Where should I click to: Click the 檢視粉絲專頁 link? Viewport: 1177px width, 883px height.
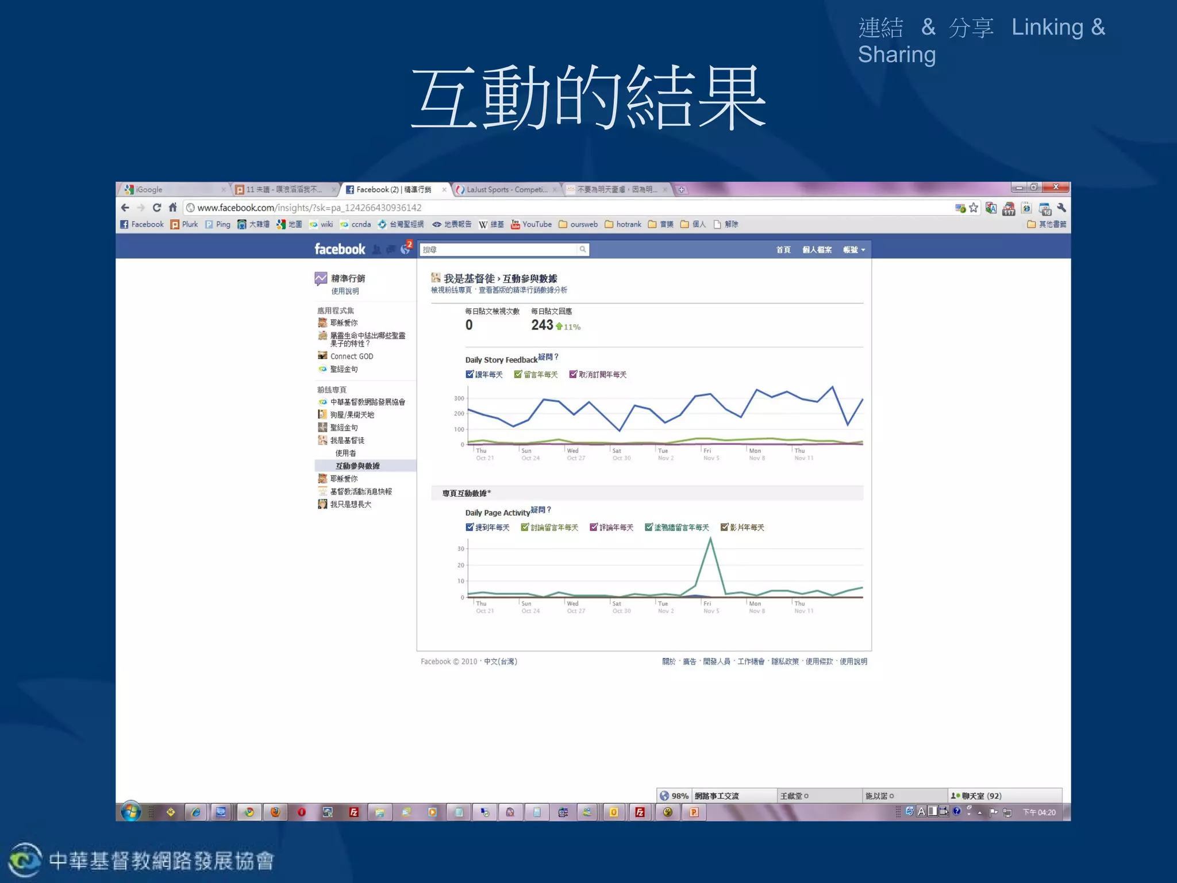pyautogui.click(x=451, y=290)
